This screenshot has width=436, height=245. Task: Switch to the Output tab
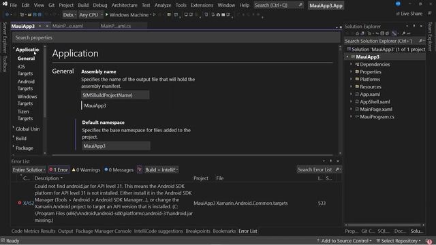pos(65,231)
